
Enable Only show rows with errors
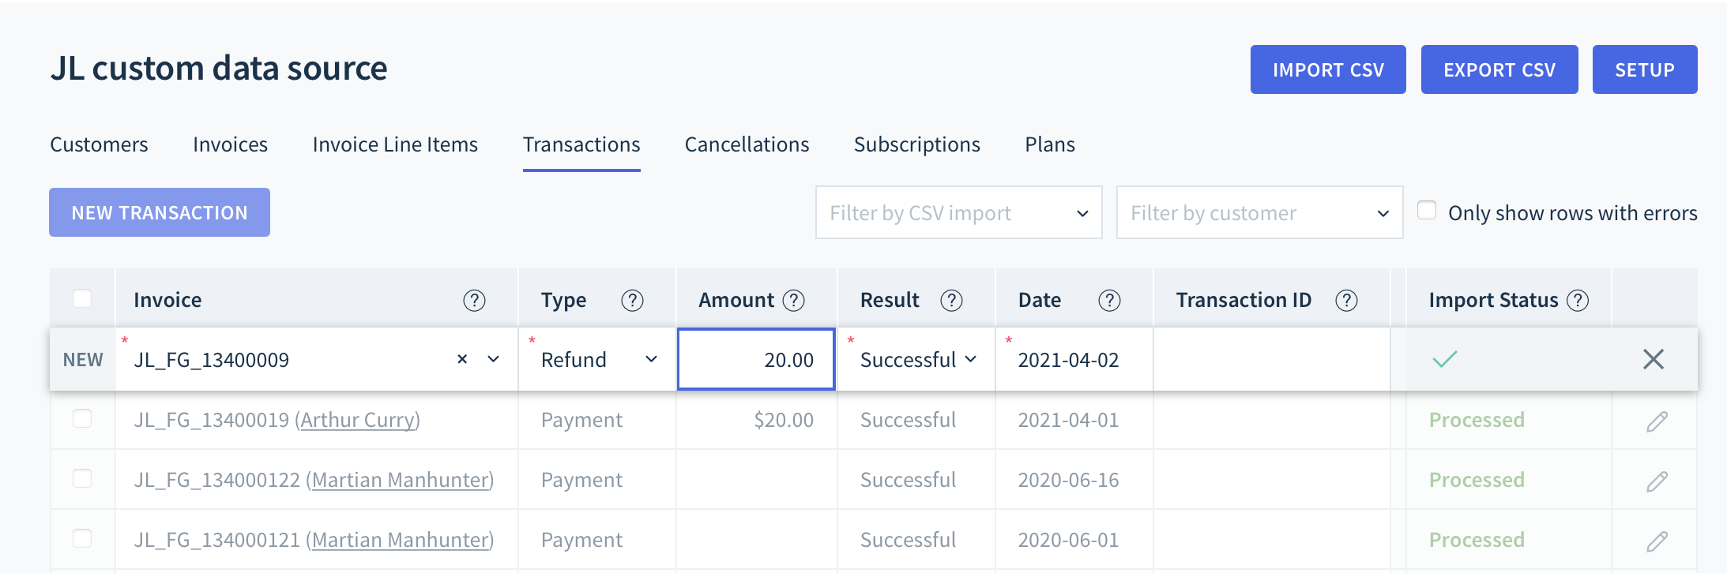[1427, 211]
